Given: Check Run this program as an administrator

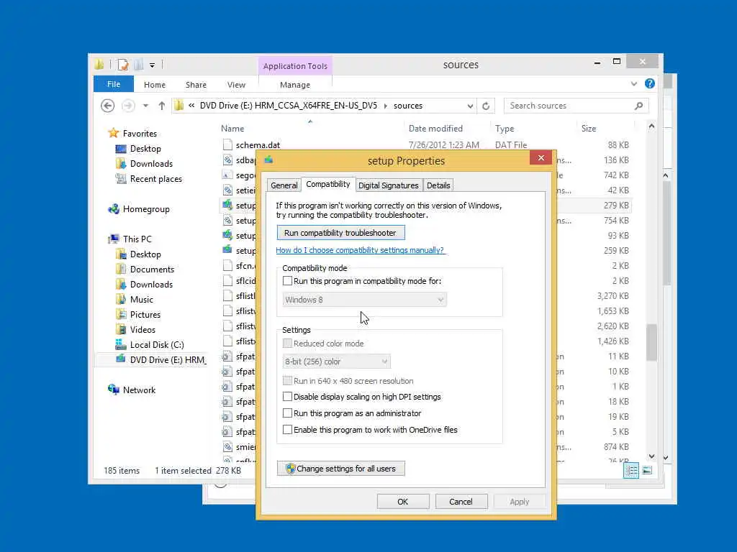Looking at the screenshot, I should [287, 413].
